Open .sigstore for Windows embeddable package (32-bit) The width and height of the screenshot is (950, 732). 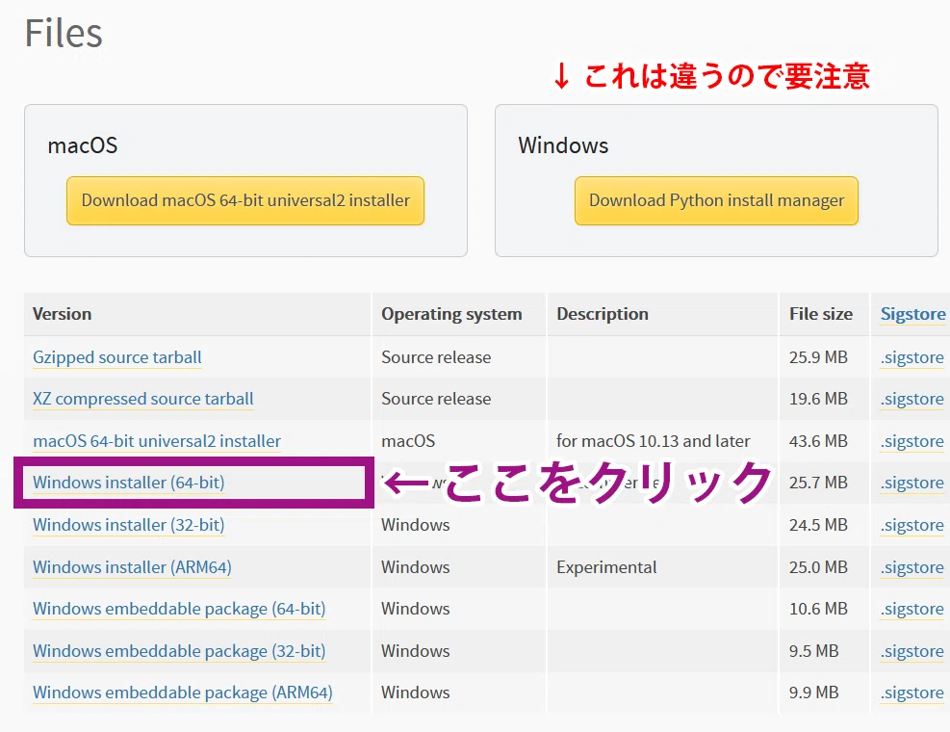pos(911,651)
